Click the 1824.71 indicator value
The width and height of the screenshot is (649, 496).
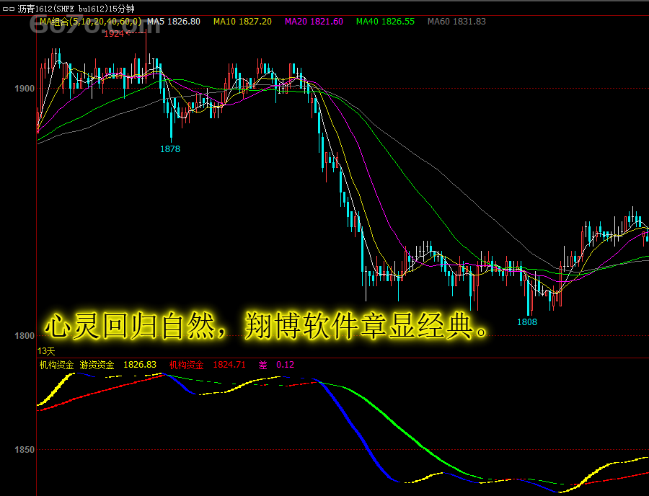tap(229, 365)
